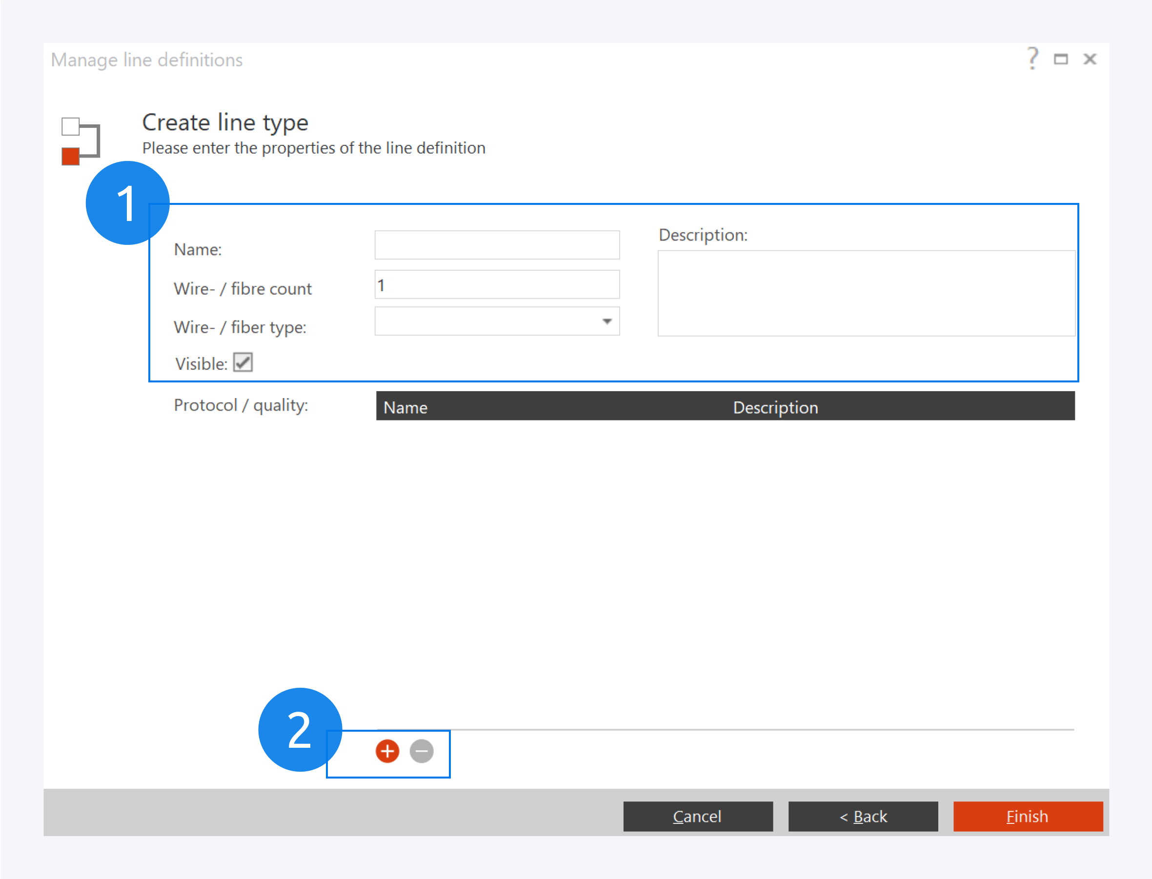Focus the Name text field
Screen dimensions: 1152x879
click(x=497, y=245)
